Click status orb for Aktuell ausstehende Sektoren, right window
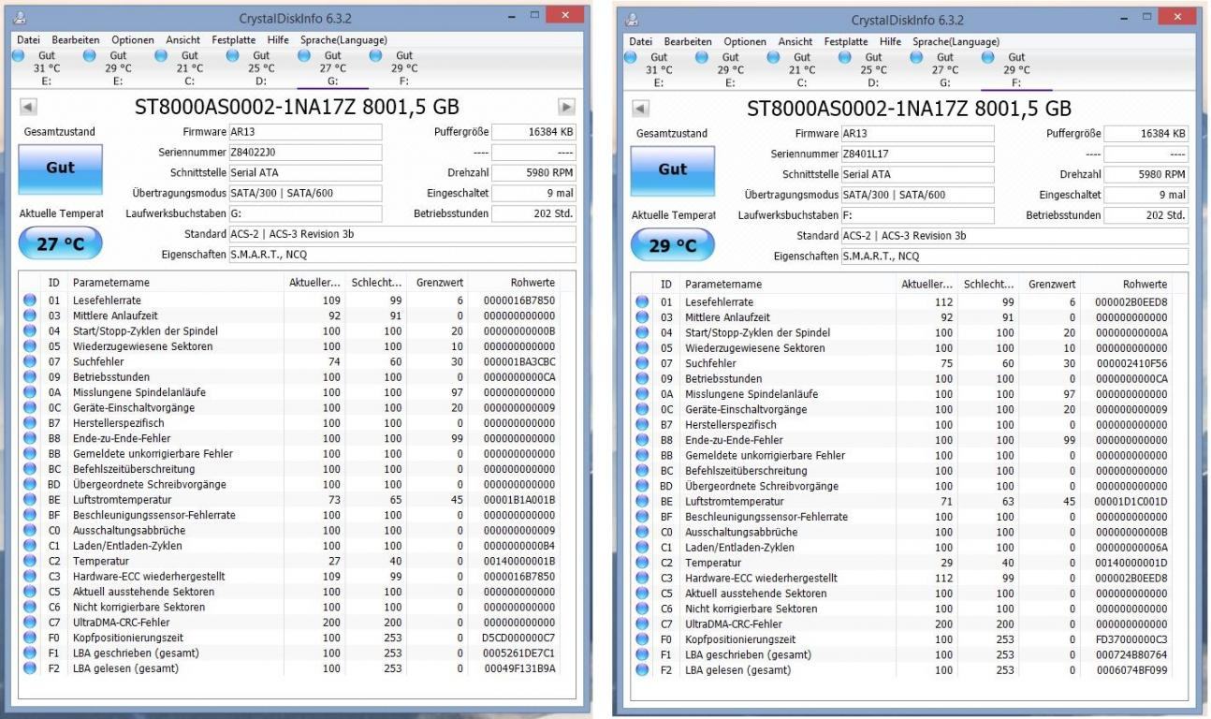This screenshot has width=1211, height=719. tap(642, 594)
